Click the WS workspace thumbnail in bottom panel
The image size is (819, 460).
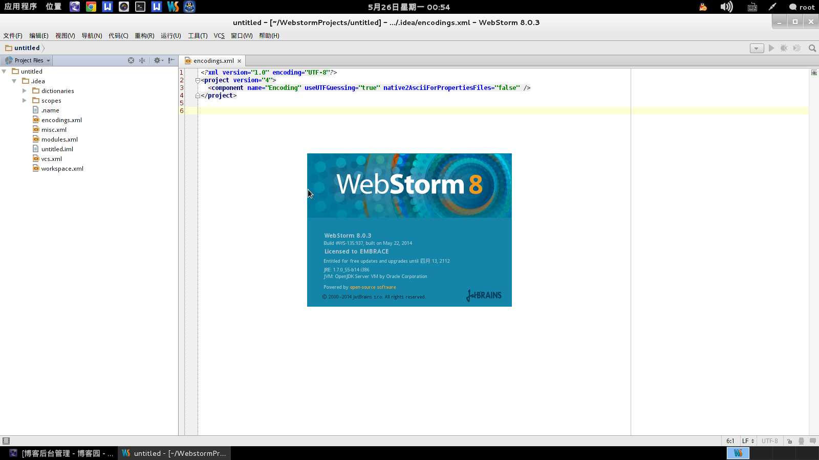tap(738, 453)
